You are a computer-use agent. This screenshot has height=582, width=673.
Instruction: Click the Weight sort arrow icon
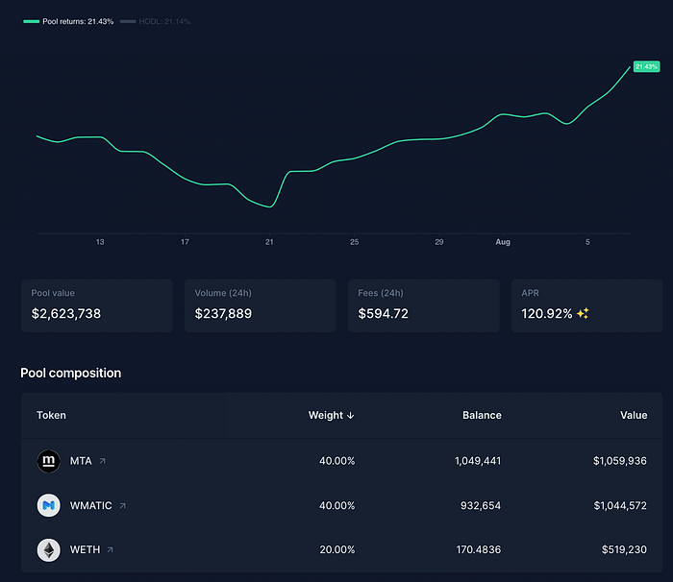point(351,415)
